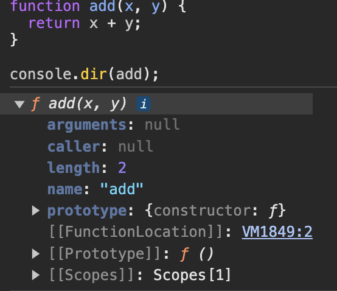Expand the [[Prototype]] entry
The height and width of the screenshot is (291, 337).
[36, 254]
